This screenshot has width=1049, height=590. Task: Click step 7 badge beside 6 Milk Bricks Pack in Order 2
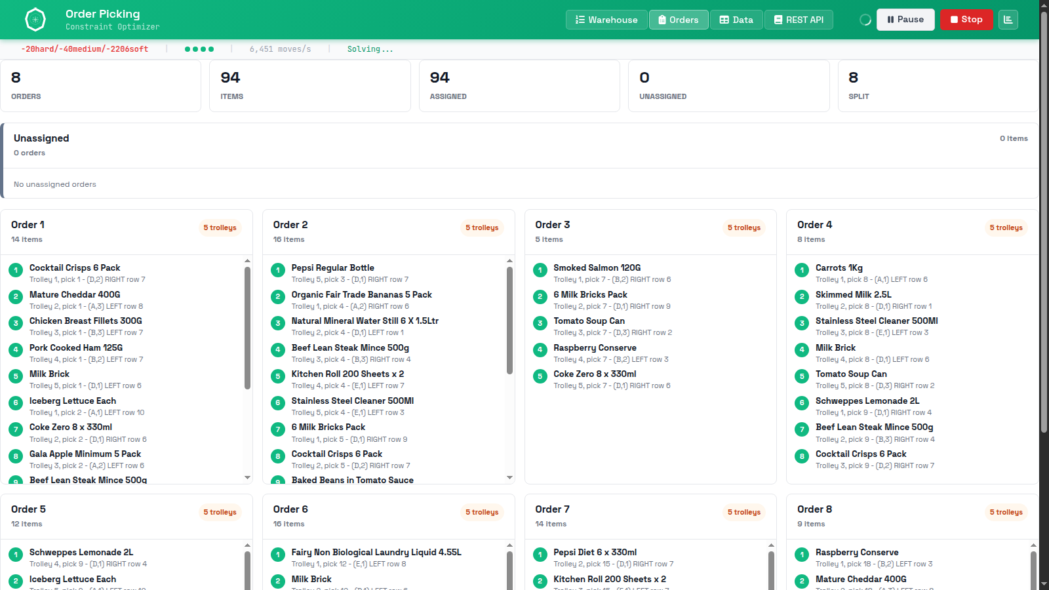[278, 429]
